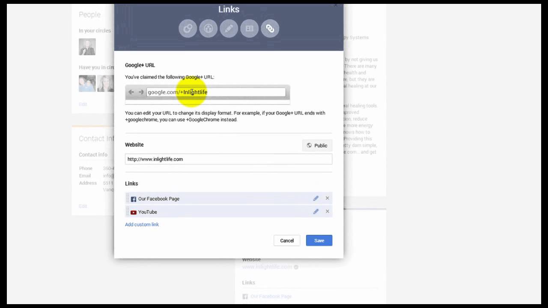This screenshot has width=548, height=308.
Task: Select the Links chain section icon
Action: (270, 29)
